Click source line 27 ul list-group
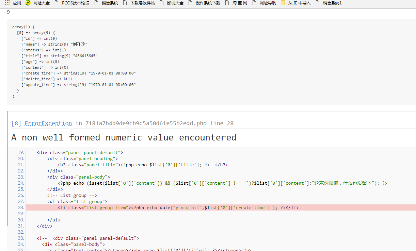416x251 pixels. (77, 201)
